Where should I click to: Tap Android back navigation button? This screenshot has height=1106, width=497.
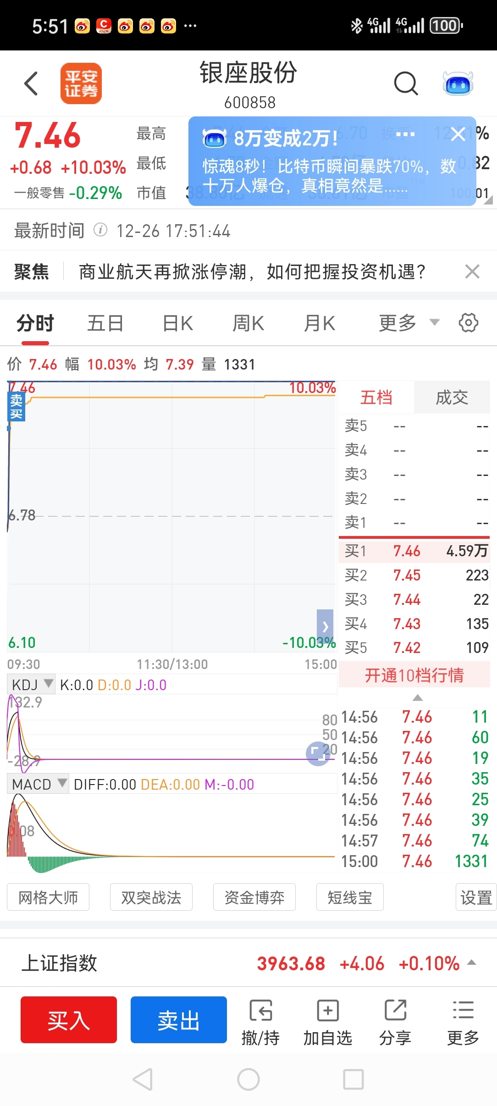click(x=143, y=1079)
